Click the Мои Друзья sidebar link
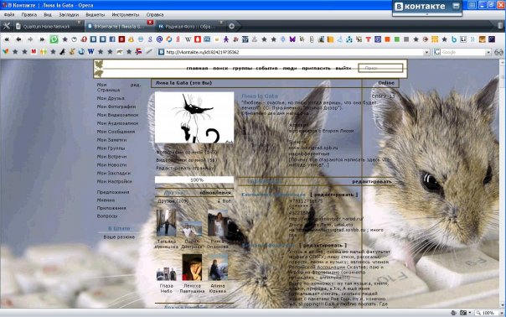The width and height of the screenshot is (506, 317). pyautogui.click(x=111, y=98)
